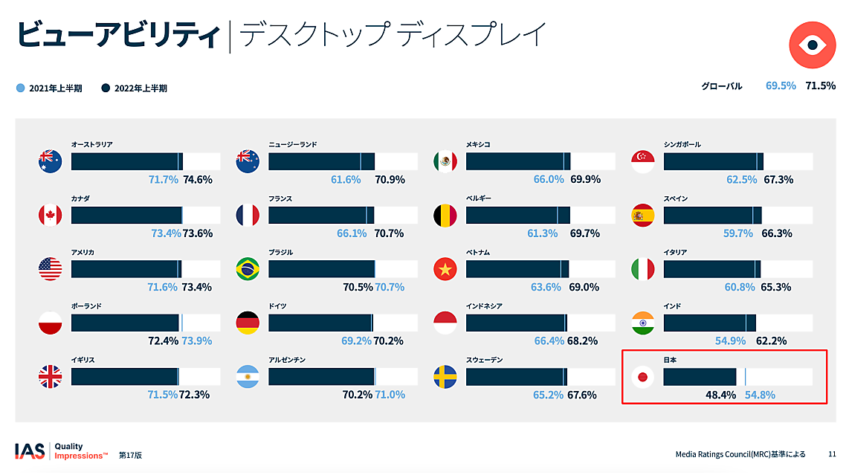Click the Germany flag icon
The image size is (849, 475).
(248, 323)
